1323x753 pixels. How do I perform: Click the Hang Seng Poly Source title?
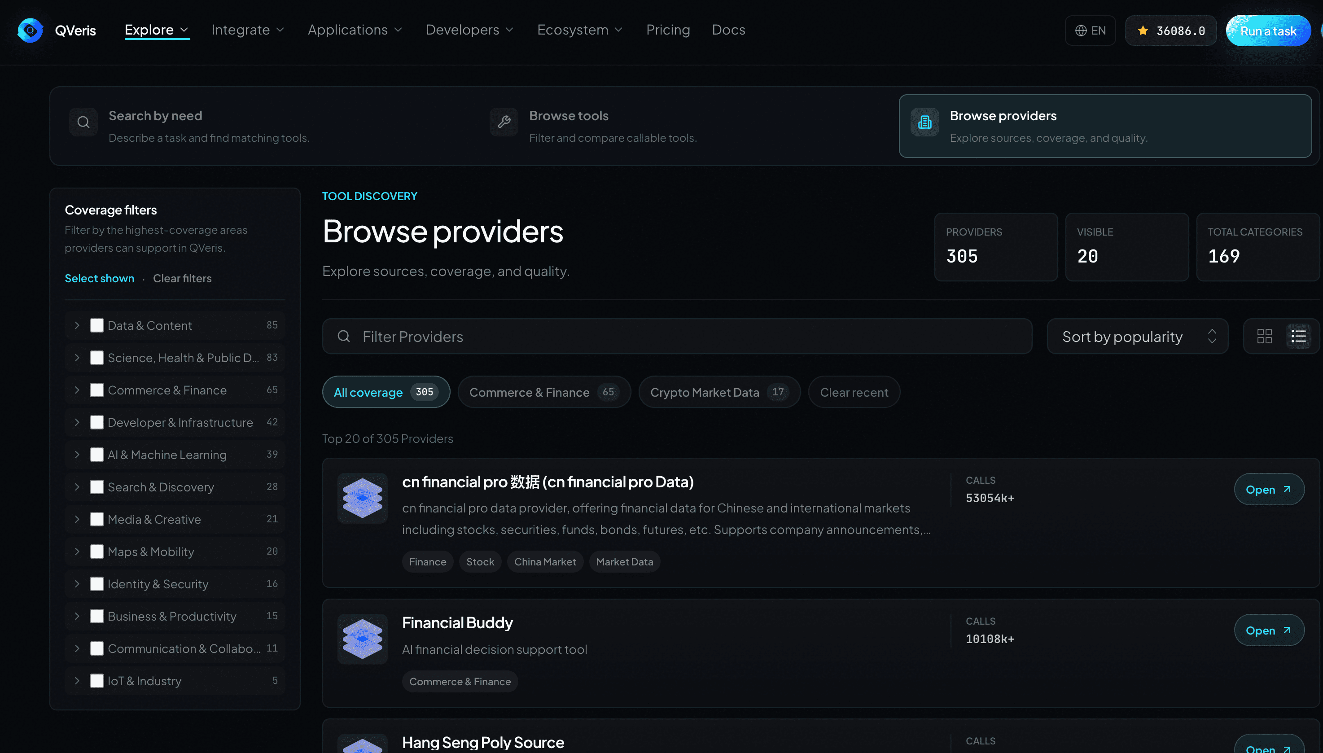coord(482,743)
